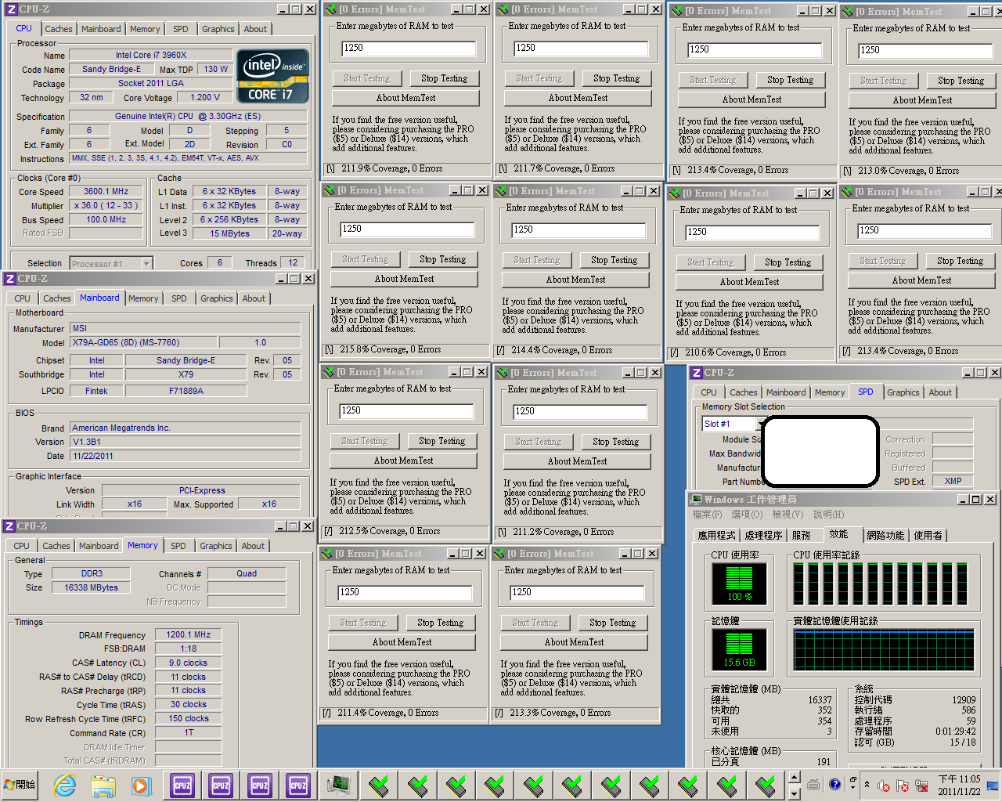Open the Processor #1 selection dropdown in CPU-Z
1002x802 pixels.
(x=146, y=264)
